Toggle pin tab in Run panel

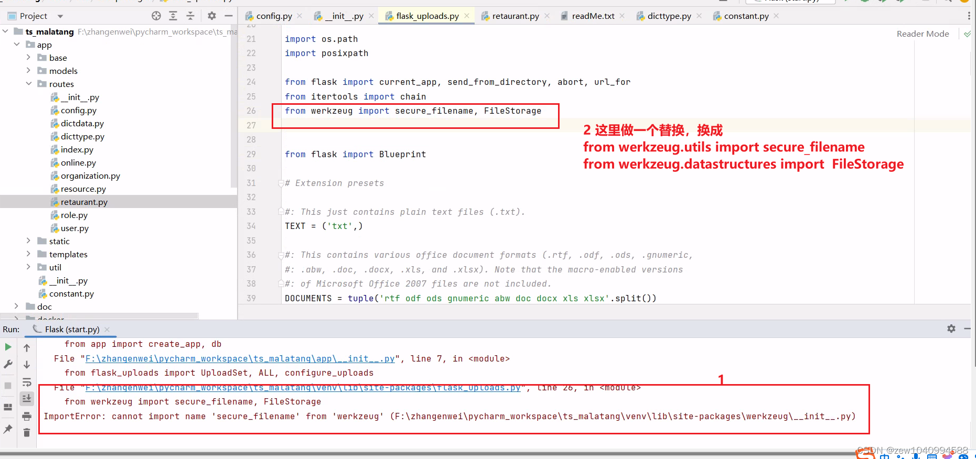click(8, 429)
